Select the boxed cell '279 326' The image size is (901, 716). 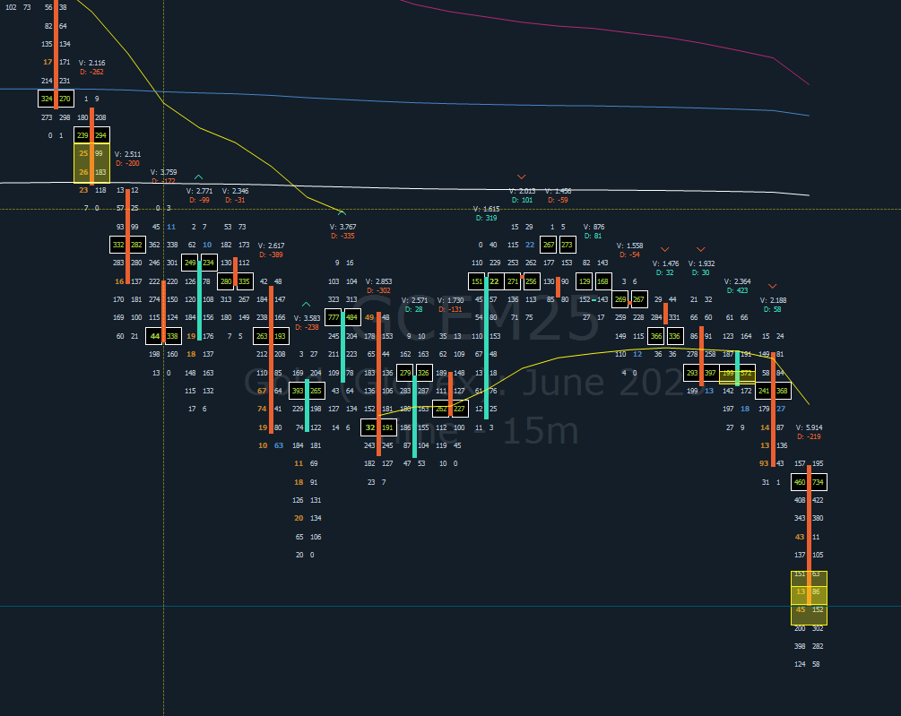coord(414,373)
